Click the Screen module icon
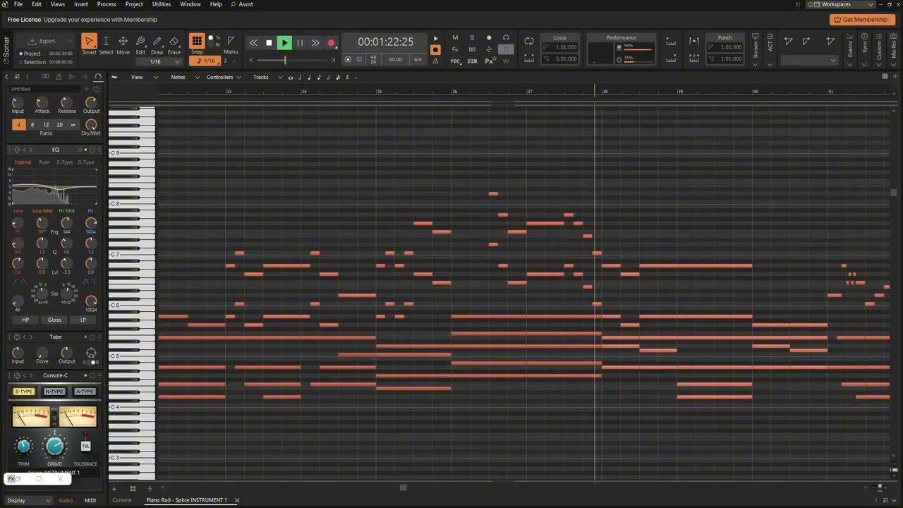Viewport: 903px width, 508px height. click(755, 37)
